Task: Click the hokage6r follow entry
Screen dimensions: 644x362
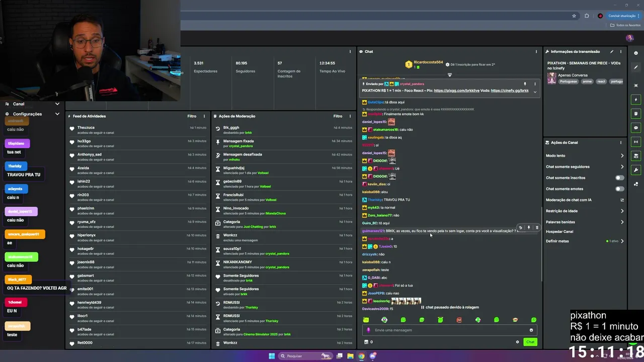Action: click(138, 251)
